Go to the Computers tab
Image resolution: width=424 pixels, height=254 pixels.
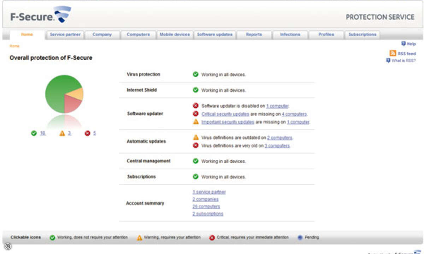pos(138,35)
